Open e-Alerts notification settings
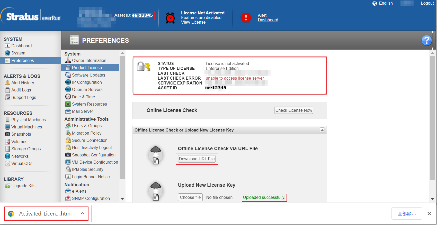This screenshot has height=225, width=437. (79, 191)
